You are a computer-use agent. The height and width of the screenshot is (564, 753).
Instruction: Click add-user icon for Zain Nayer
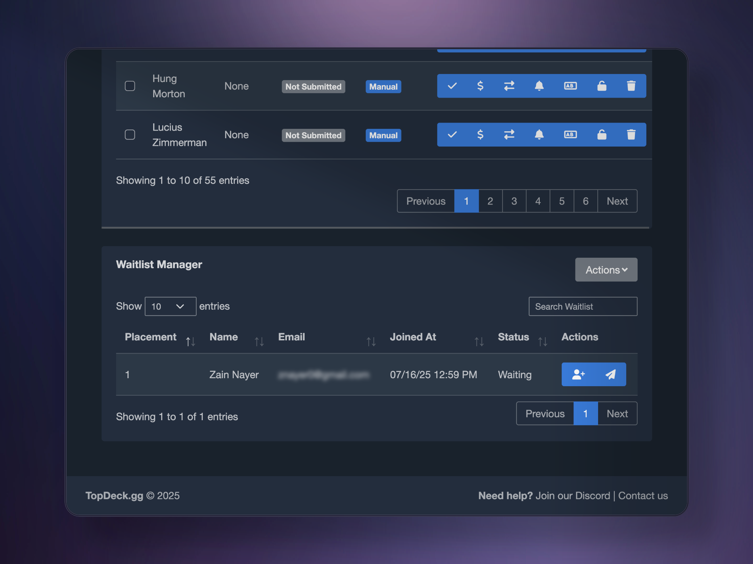578,374
